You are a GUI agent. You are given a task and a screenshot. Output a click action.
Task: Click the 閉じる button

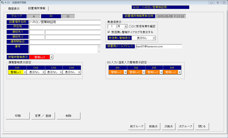[202, 126]
